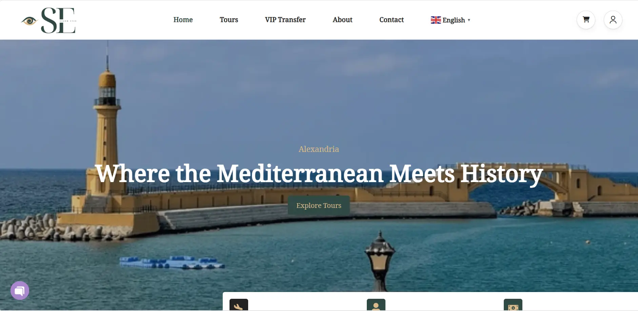Navigate to the Contact page
The width and height of the screenshot is (638, 311).
click(392, 20)
